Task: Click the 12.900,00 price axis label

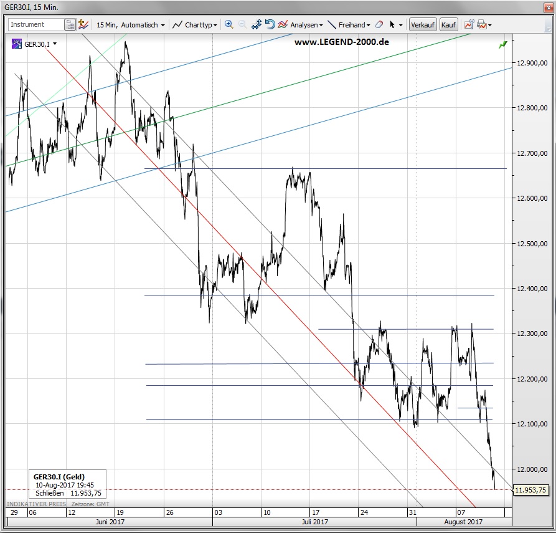Action: point(532,63)
